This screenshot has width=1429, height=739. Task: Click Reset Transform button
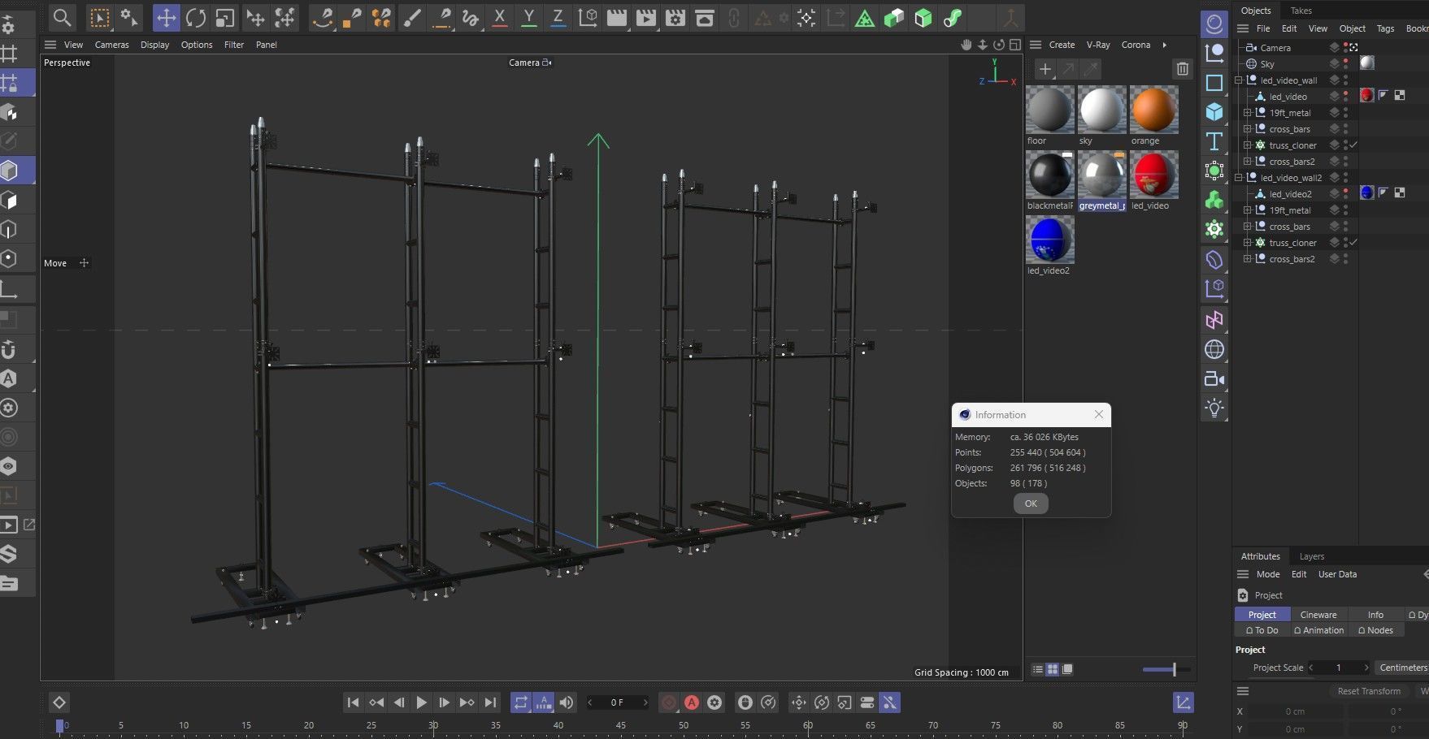point(1369,691)
